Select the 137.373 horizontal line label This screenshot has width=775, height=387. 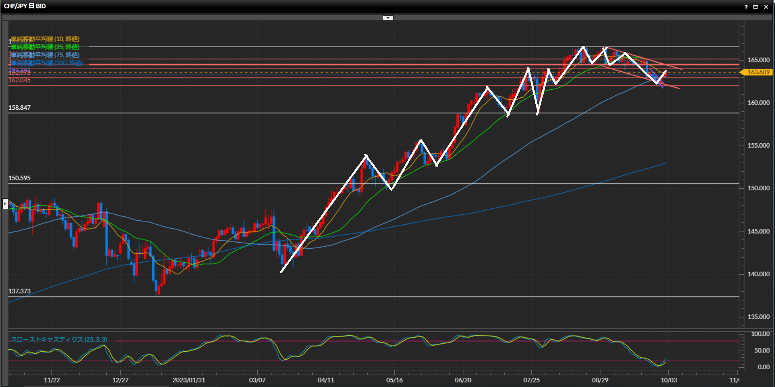[x=19, y=291]
